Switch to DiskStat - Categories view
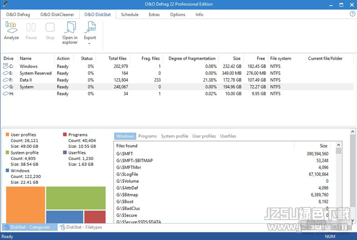 coord(30,227)
